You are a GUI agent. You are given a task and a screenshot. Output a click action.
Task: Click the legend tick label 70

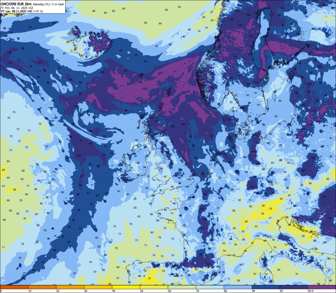pyautogui.click(x=197, y=291)
